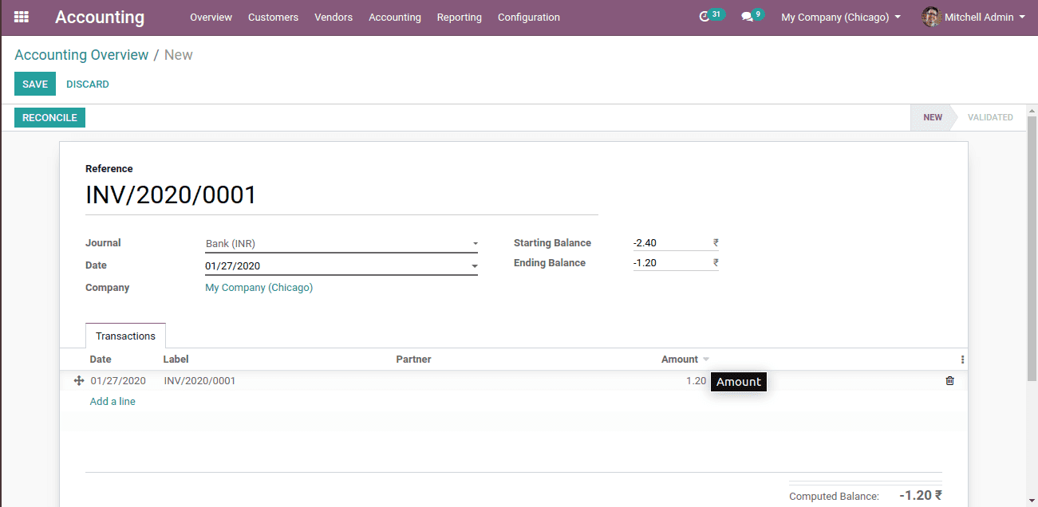The image size is (1038, 507).
Task: Click the DISCARD button
Action: pos(88,84)
